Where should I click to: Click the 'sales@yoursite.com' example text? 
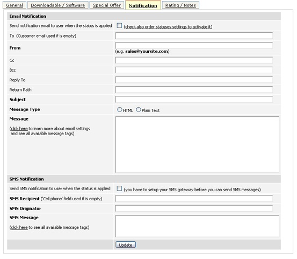147,52
